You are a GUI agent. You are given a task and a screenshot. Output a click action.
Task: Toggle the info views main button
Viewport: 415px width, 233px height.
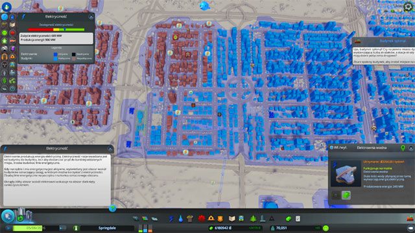tap(6, 6)
